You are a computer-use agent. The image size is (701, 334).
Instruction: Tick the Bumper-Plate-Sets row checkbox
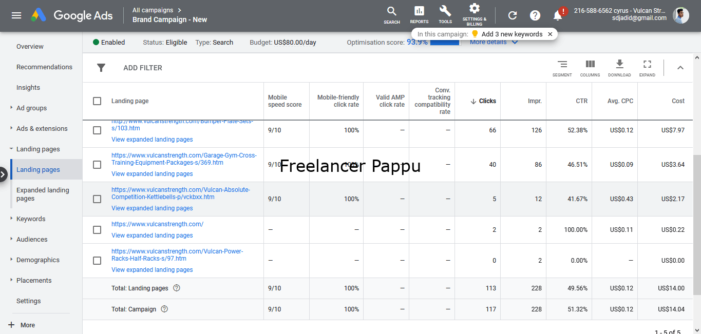[97, 130]
